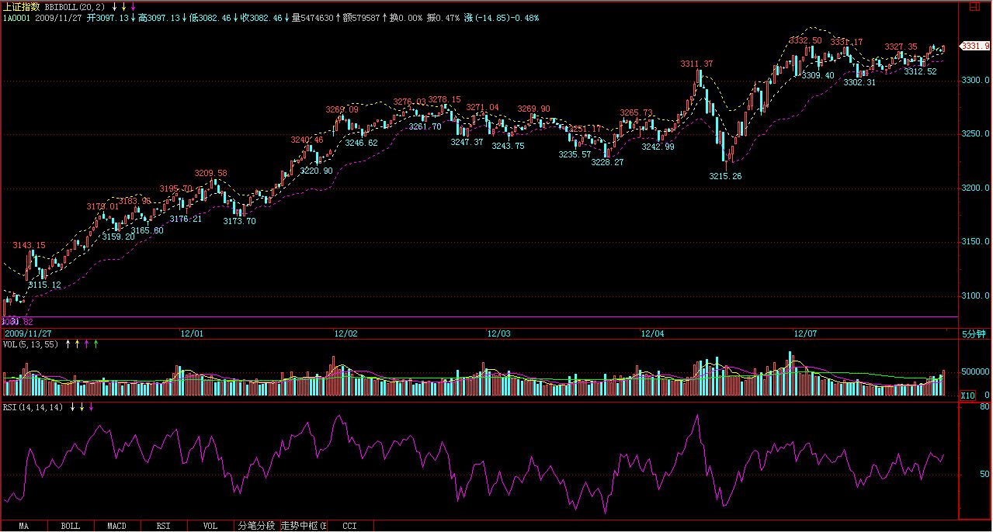Select the MACD indicator tab

pyautogui.click(x=116, y=526)
